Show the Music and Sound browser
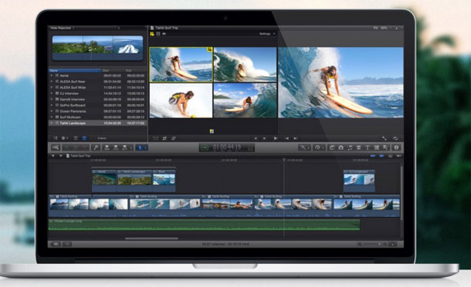The width and height of the screenshot is (471, 287). point(349,148)
